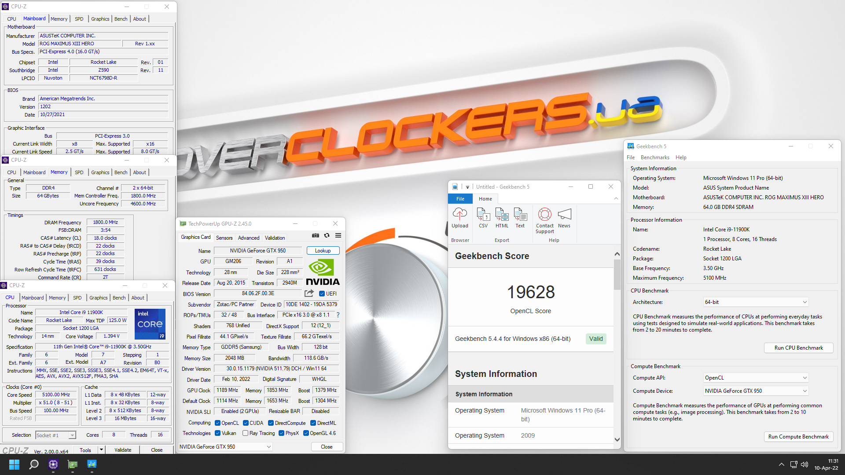
Task: Switch to the GPU-Z Validation tab
Action: point(275,238)
